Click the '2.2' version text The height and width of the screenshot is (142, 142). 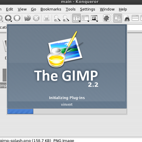pyautogui.click(x=93, y=85)
